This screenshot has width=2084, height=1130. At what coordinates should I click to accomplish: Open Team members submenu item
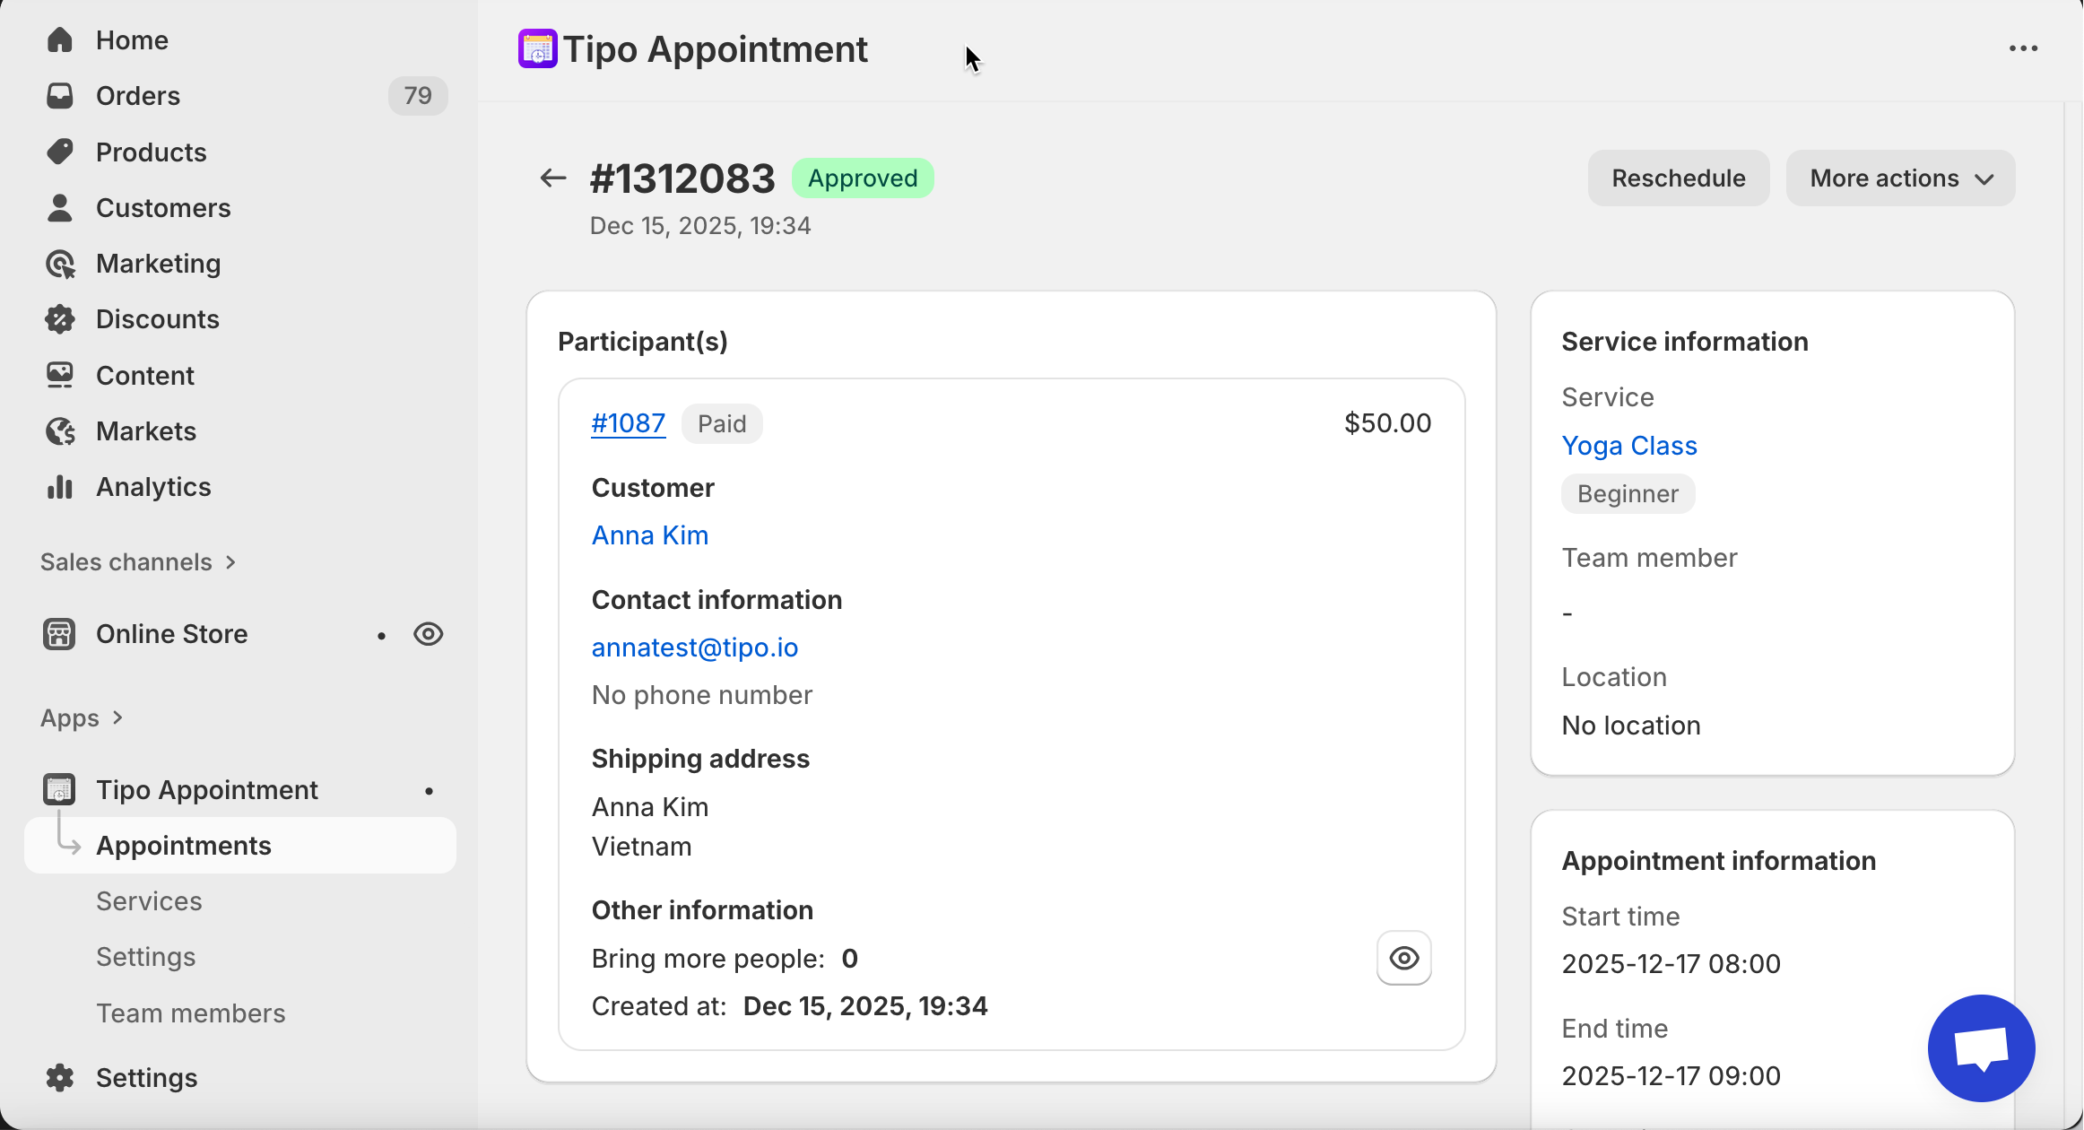click(x=190, y=1013)
